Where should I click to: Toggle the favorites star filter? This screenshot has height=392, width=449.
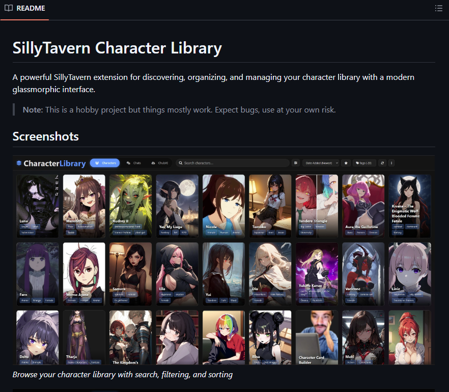click(346, 163)
